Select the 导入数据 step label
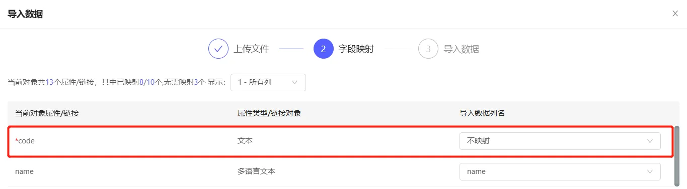 [461, 49]
